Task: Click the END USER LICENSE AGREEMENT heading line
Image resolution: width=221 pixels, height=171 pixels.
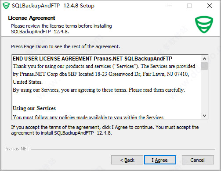Action: (92, 59)
